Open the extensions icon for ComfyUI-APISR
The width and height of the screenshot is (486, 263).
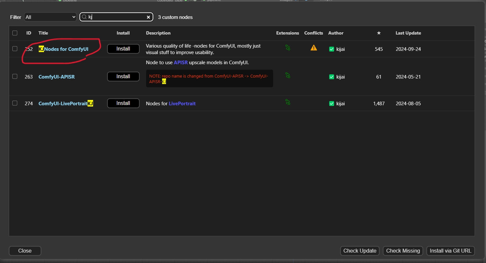288,76
